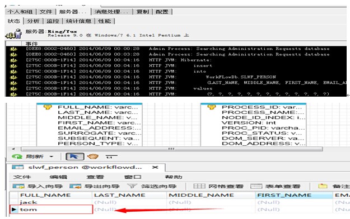Select the 服务器 tab
The image size is (350, 219).
(73, 12)
